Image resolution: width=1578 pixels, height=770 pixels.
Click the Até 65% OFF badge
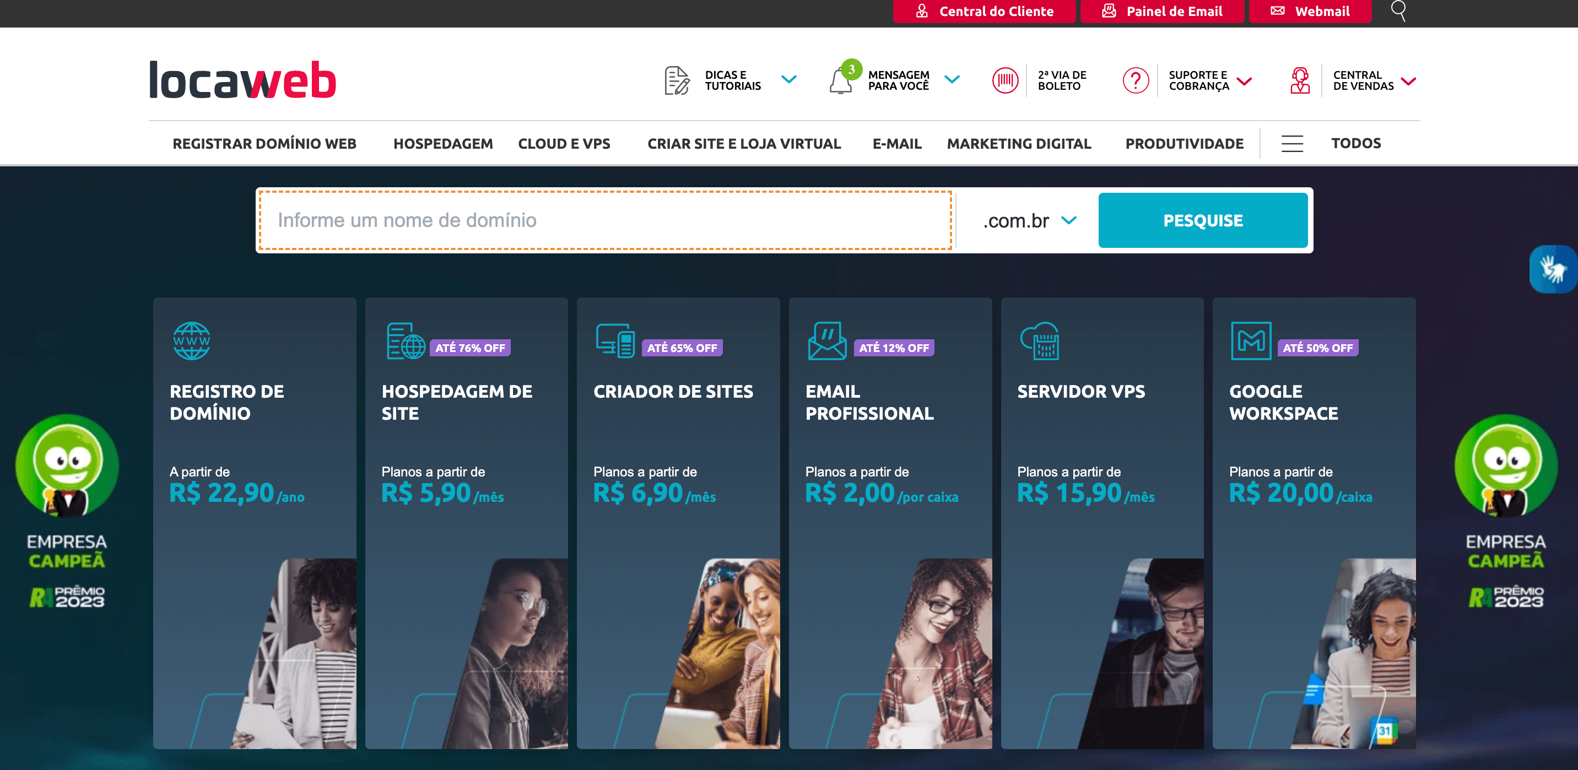(x=683, y=348)
